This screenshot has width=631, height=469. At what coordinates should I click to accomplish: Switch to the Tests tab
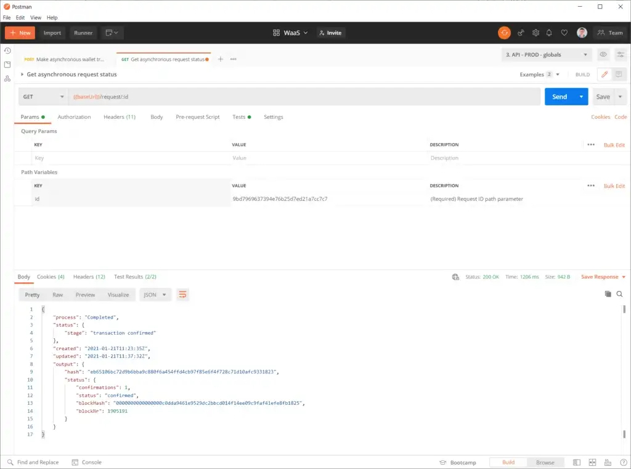click(x=242, y=116)
